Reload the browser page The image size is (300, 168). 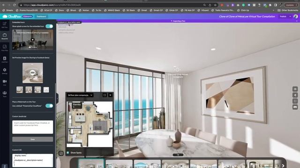[15, 5]
